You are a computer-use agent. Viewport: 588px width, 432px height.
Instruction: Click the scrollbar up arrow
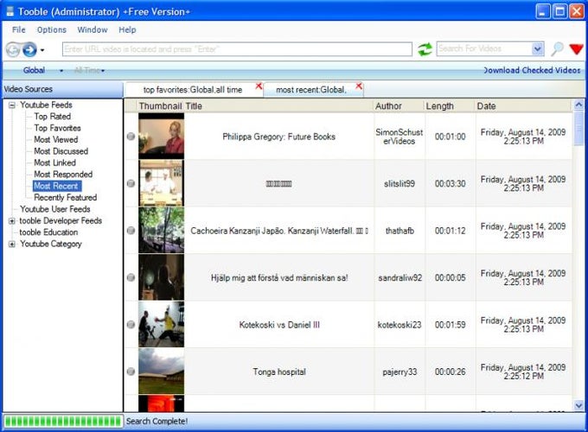coord(578,105)
